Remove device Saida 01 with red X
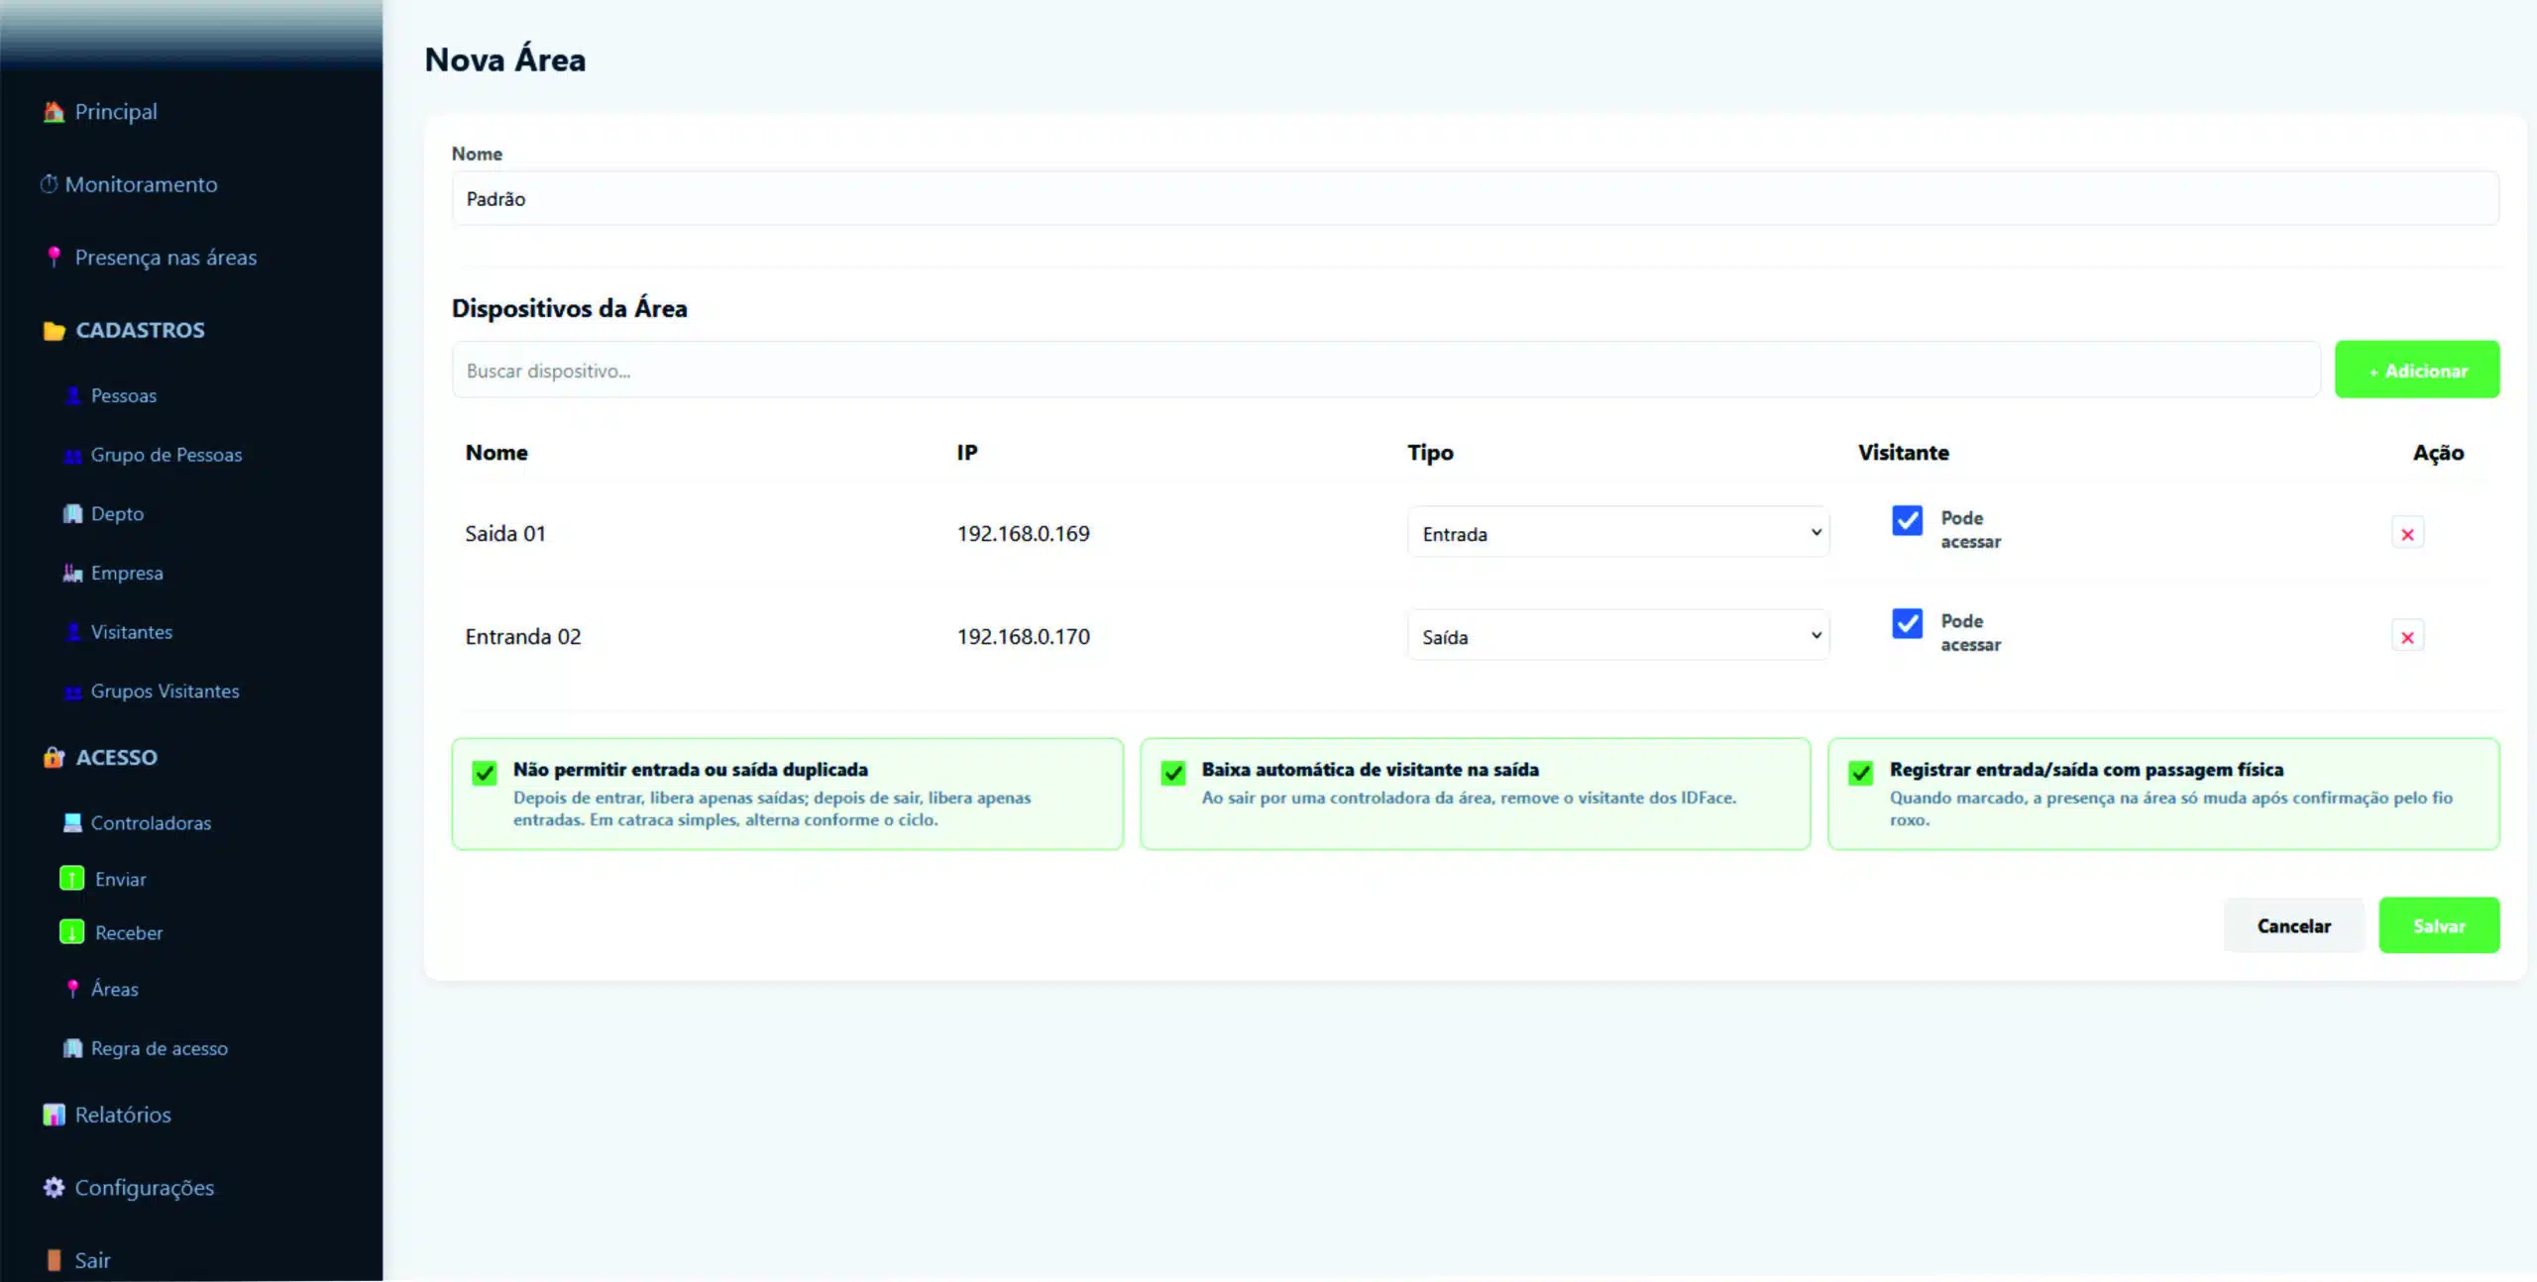 (x=2407, y=534)
